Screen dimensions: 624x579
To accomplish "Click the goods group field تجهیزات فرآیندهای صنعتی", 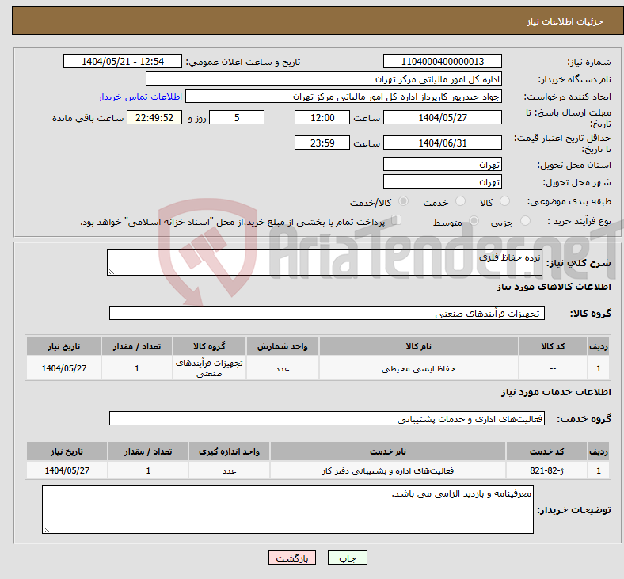I will point(327,313).
